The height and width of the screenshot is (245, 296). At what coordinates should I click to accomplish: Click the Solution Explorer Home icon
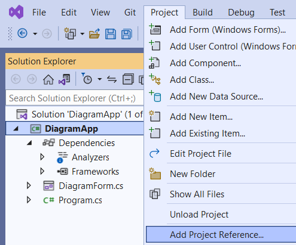(48, 79)
